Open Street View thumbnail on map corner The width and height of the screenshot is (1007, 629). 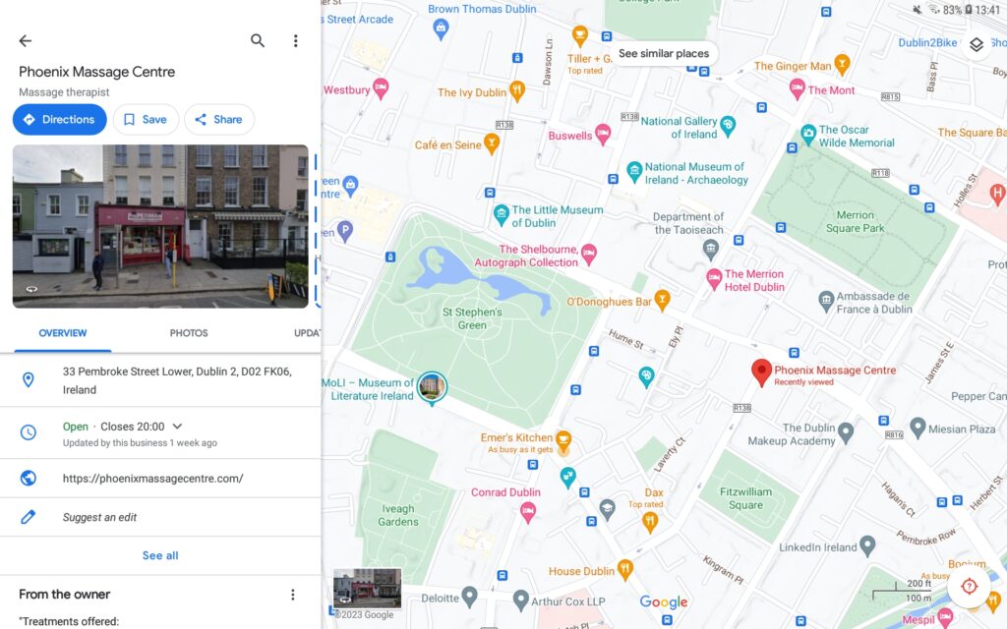coord(368,588)
